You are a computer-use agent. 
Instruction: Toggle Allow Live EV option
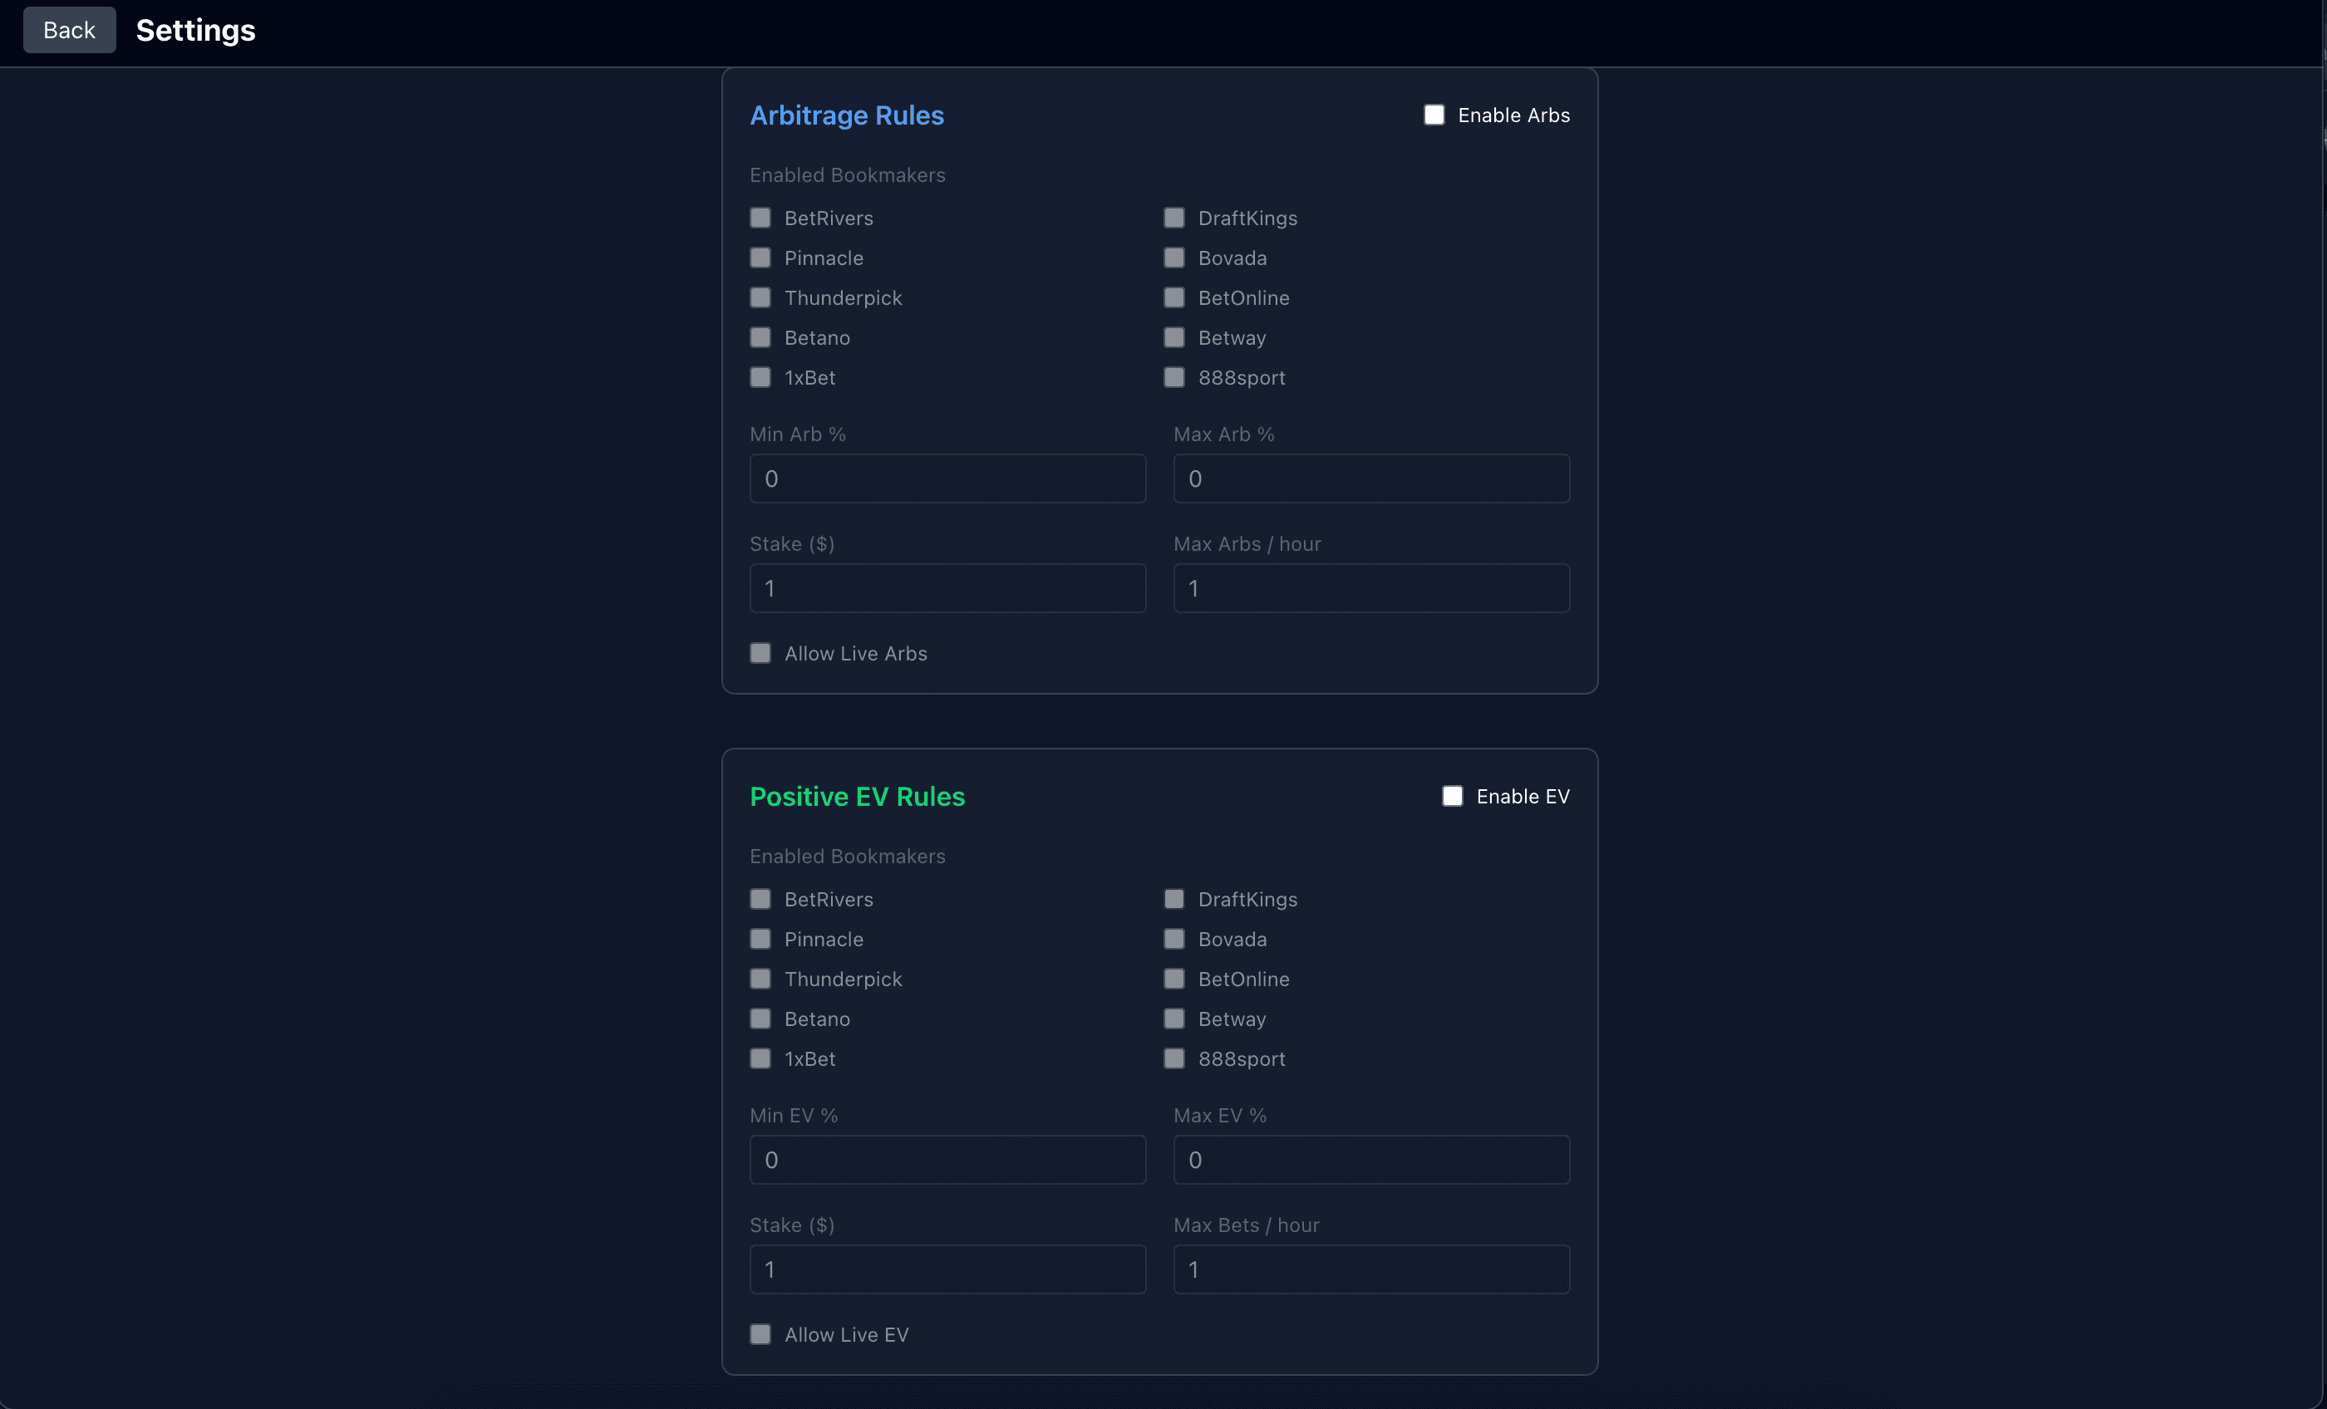tap(760, 1334)
